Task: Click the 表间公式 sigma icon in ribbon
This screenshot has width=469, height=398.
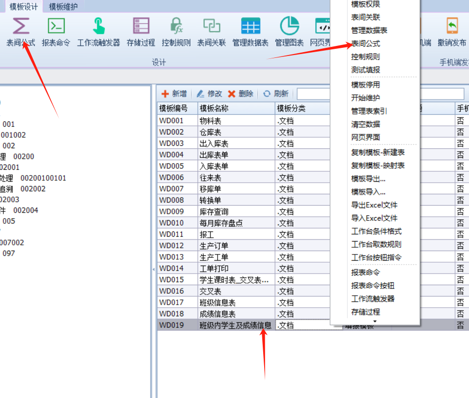Action: click(21, 26)
